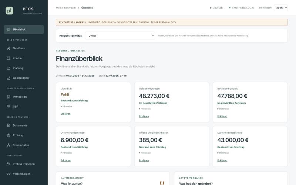Viewport: 296px width, 185px height.
Task: Click Erklären in the Liquidität card
Action: click(65, 114)
